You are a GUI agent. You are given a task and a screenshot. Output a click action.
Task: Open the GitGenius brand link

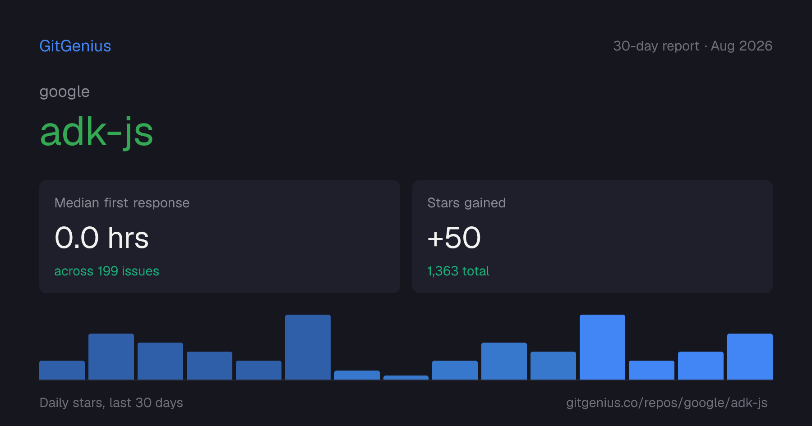coord(75,46)
